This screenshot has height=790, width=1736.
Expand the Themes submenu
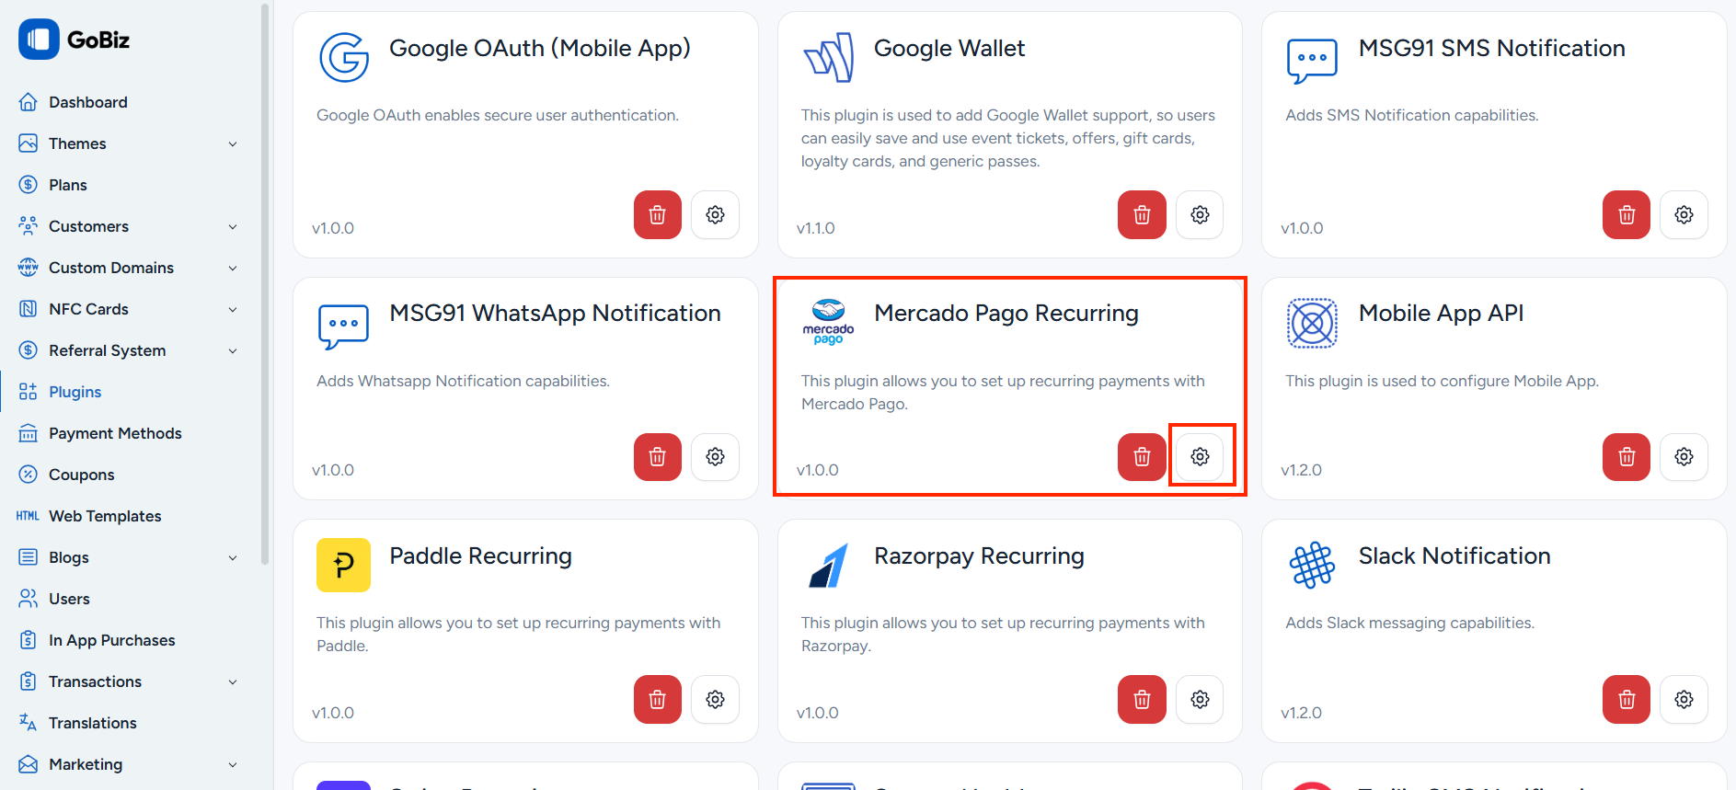pyautogui.click(x=233, y=144)
